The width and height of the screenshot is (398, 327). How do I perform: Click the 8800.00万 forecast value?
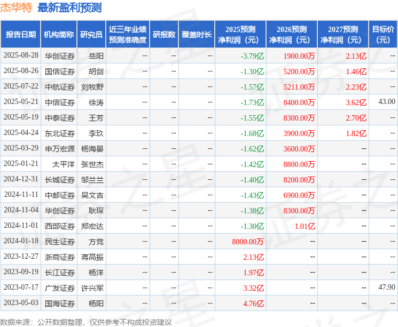(299, 164)
